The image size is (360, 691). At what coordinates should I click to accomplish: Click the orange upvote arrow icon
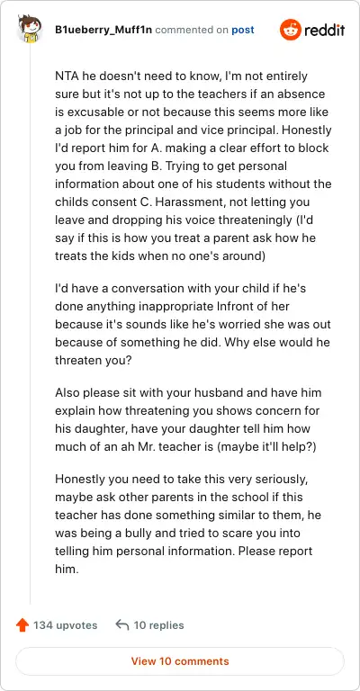click(x=22, y=625)
